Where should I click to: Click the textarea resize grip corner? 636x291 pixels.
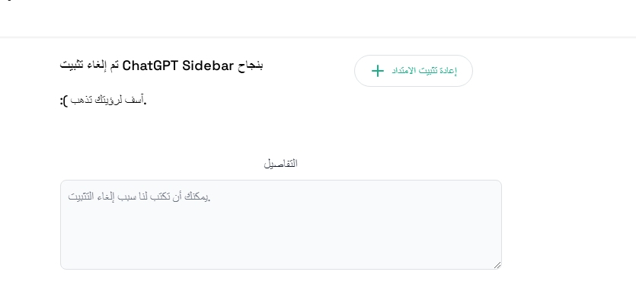click(x=497, y=265)
